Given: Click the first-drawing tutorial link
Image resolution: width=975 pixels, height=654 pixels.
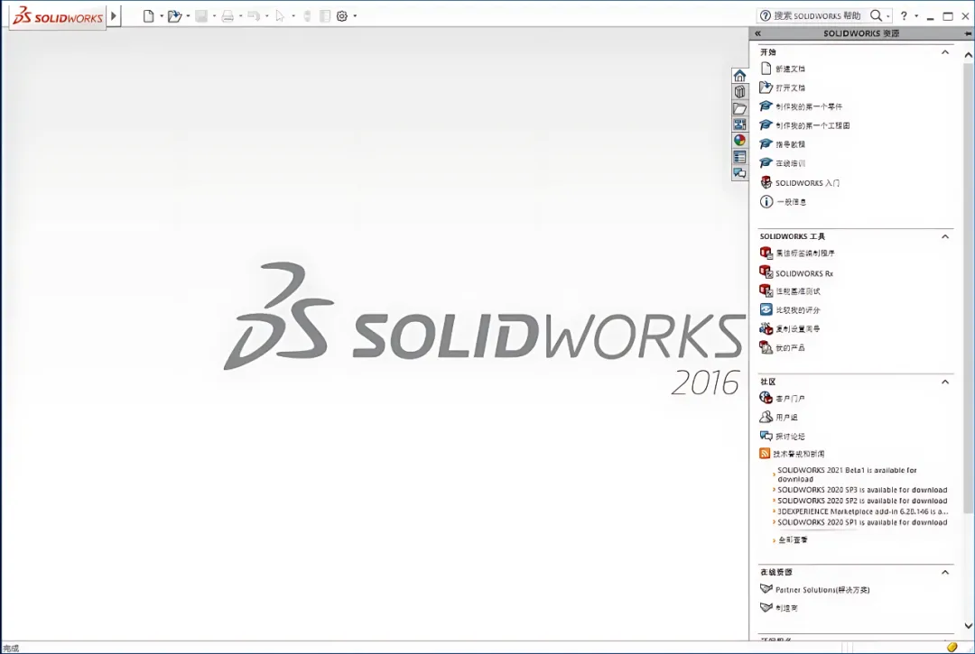Looking at the screenshot, I should (x=812, y=125).
